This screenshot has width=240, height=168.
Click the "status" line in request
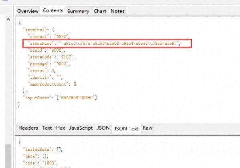coord(42,71)
